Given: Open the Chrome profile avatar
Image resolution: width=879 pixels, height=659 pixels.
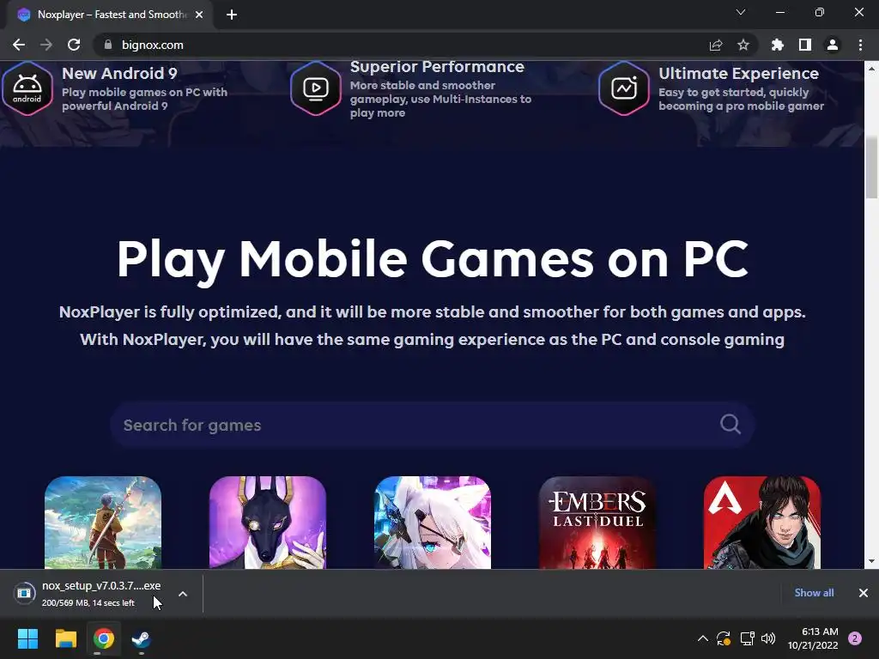Looking at the screenshot, I should (833, 45).
